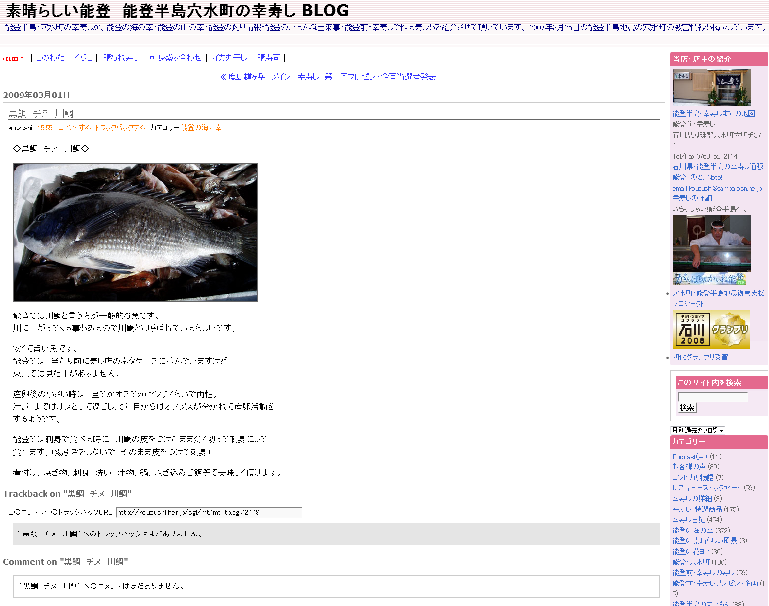Select the trackback URL input field
Viewport: 769px width, 606px height.
(x=209, y=512)
